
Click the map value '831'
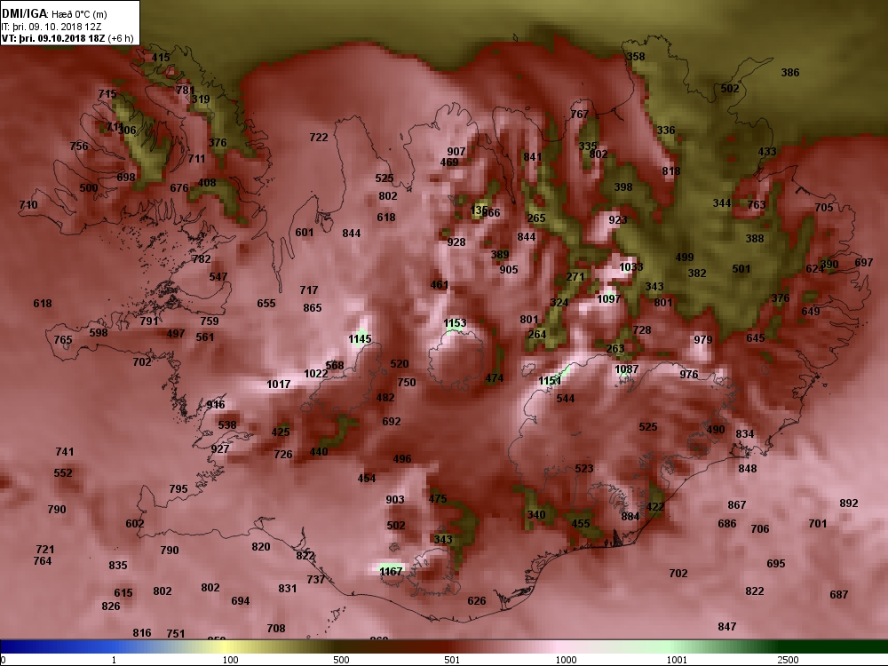pyautogui.click(x=287, y=589)
